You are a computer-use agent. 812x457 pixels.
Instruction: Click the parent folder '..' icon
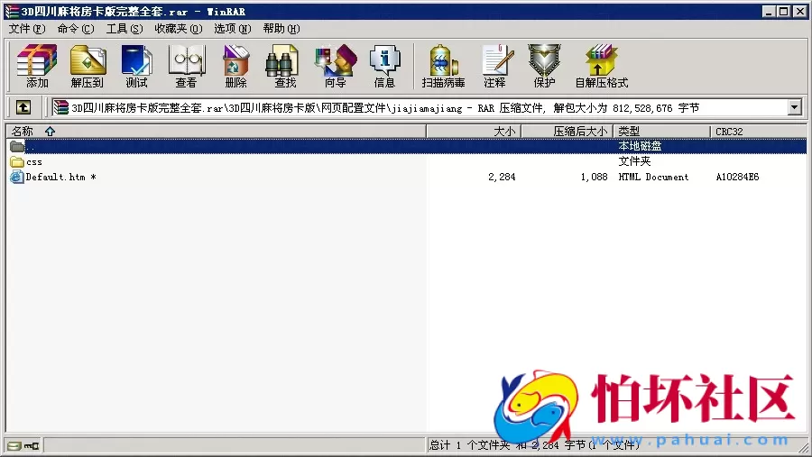(17, 146)
